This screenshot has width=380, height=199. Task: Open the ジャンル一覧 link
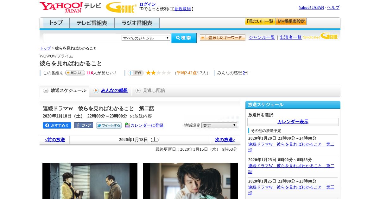262,37
